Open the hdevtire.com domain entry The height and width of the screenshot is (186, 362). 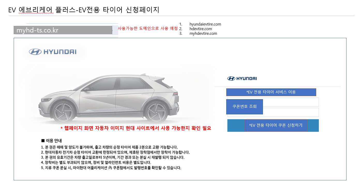(x=200, y=29)
